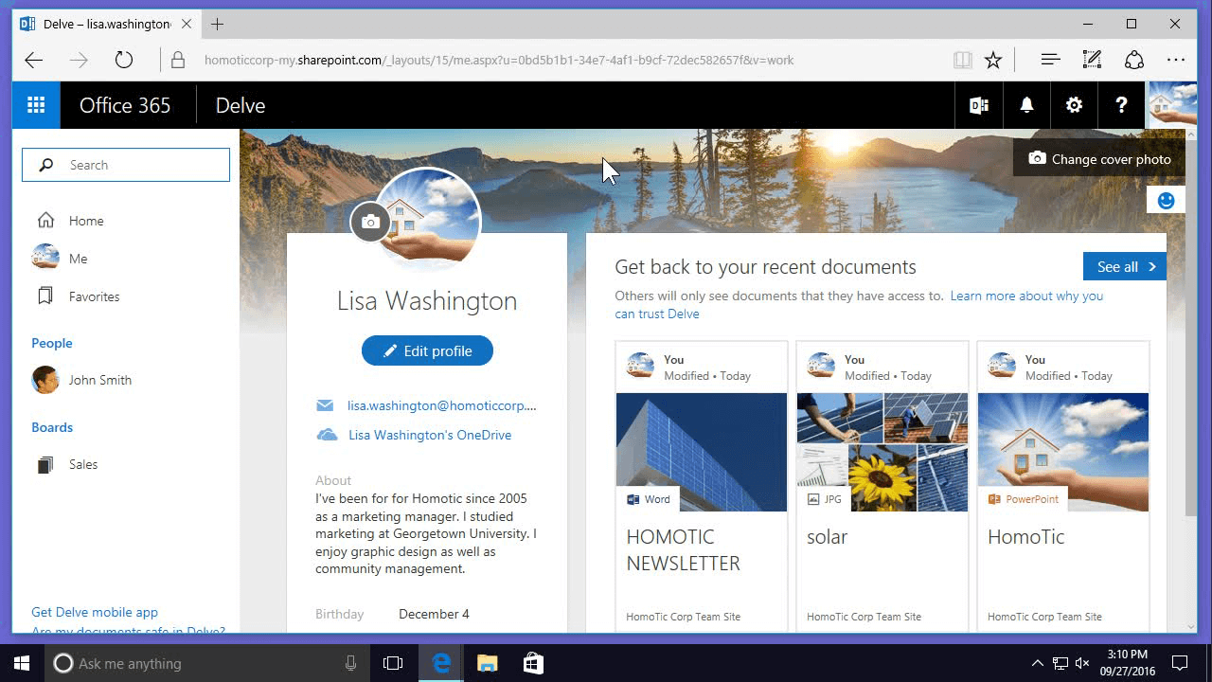Click the camera icon to change profile photo
The height and width of the screenshot is (682, 1212).
[x=370, y=222]
